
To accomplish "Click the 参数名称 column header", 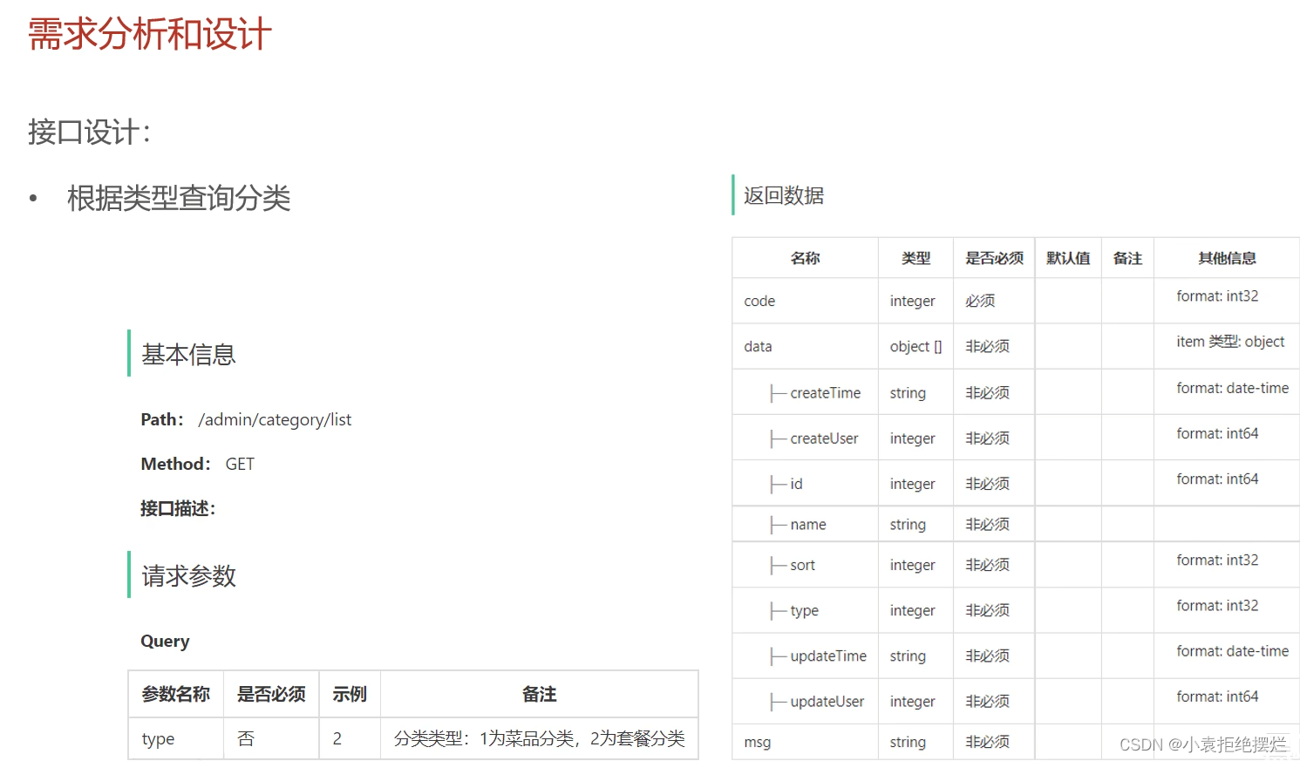I will pos(175,693).
